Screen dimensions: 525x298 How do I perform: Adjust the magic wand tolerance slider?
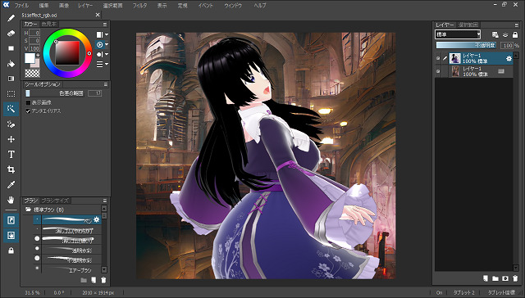pyautogui.click(x=55, y=93)
